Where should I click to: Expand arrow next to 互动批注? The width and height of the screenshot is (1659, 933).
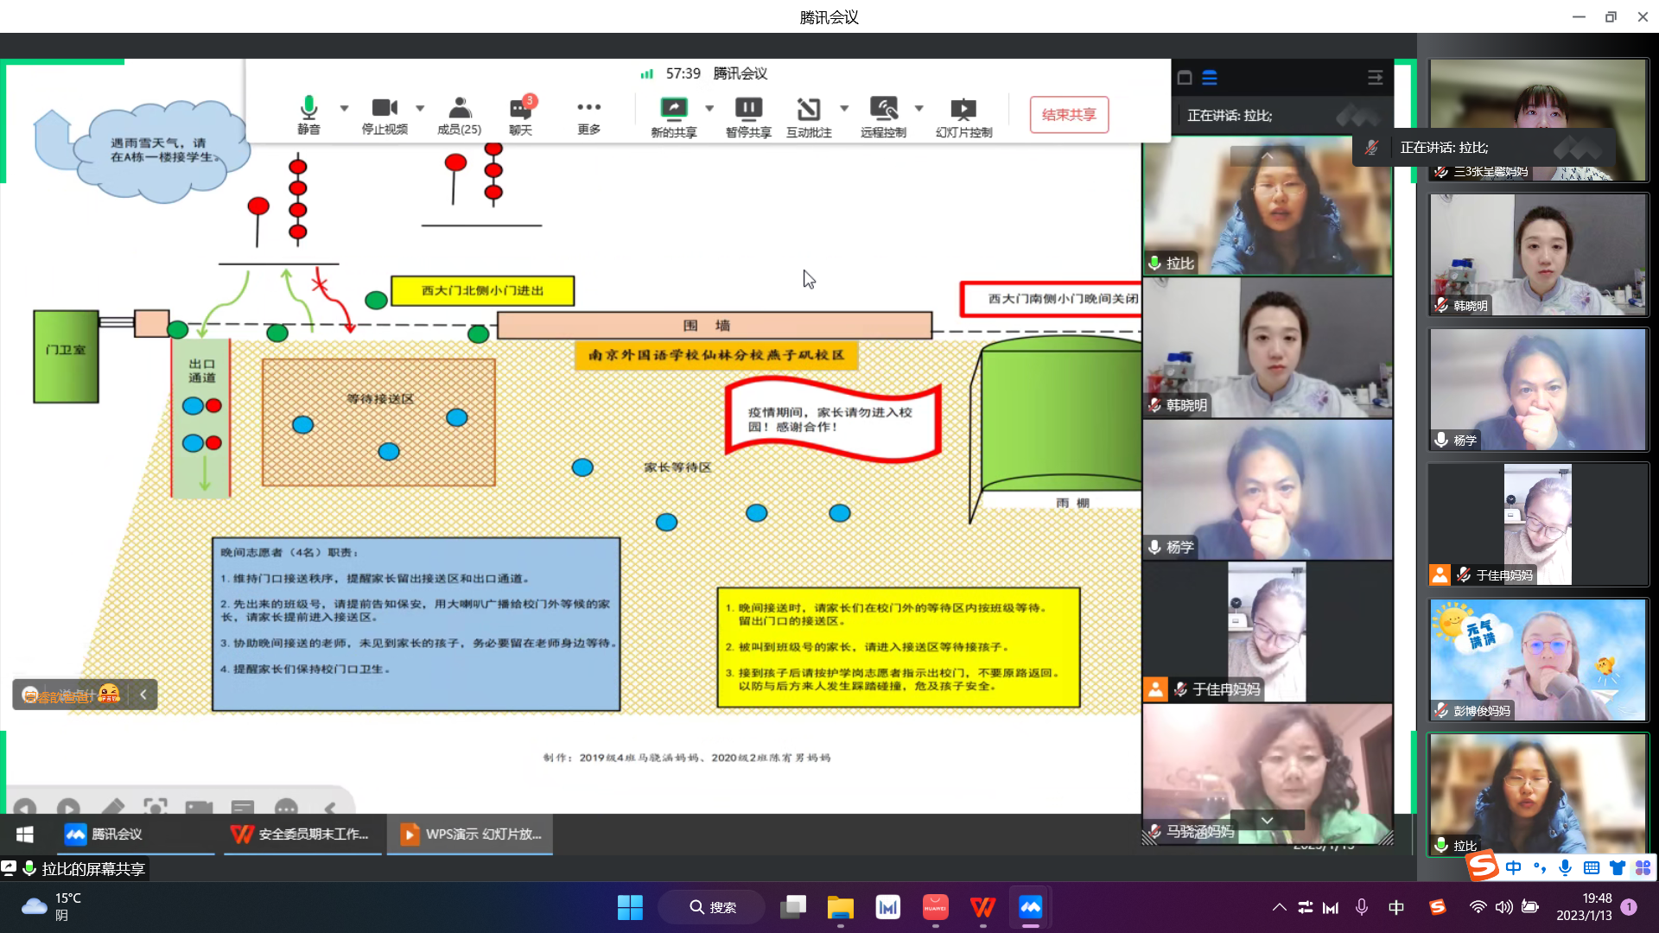pos(844,108)
